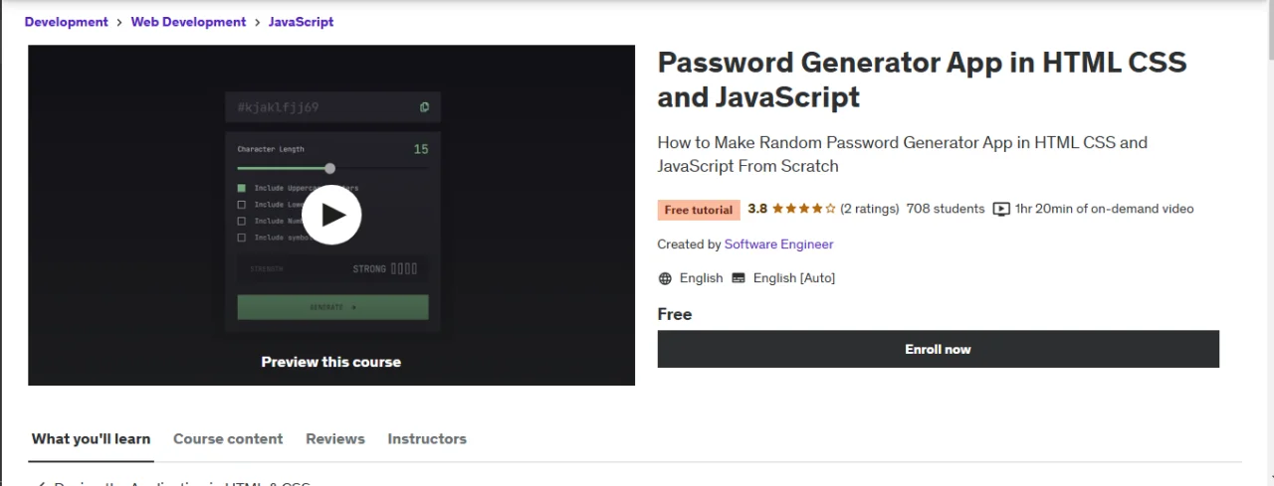Click the copy icon in the preview thumbnail
This screenshot has height=486, width=1274.
[424, 107]
